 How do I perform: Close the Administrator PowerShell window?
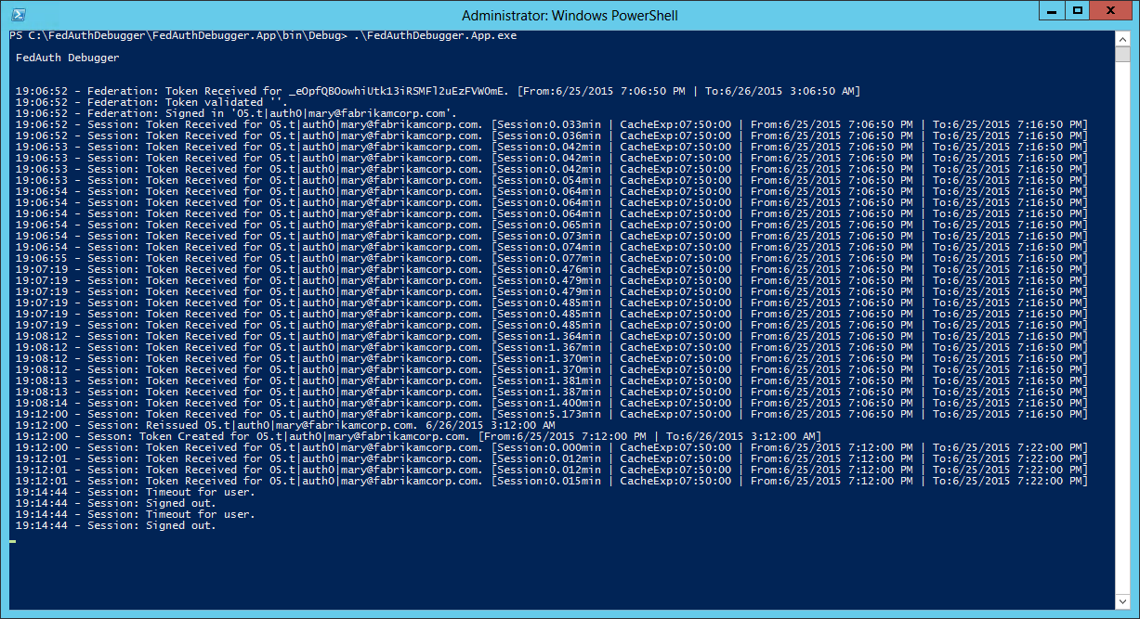pyautogui.click(x=1111, y=10)
